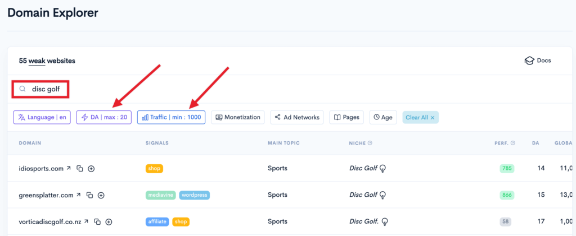Expand the Ad Networks filter

pos(297,117)
